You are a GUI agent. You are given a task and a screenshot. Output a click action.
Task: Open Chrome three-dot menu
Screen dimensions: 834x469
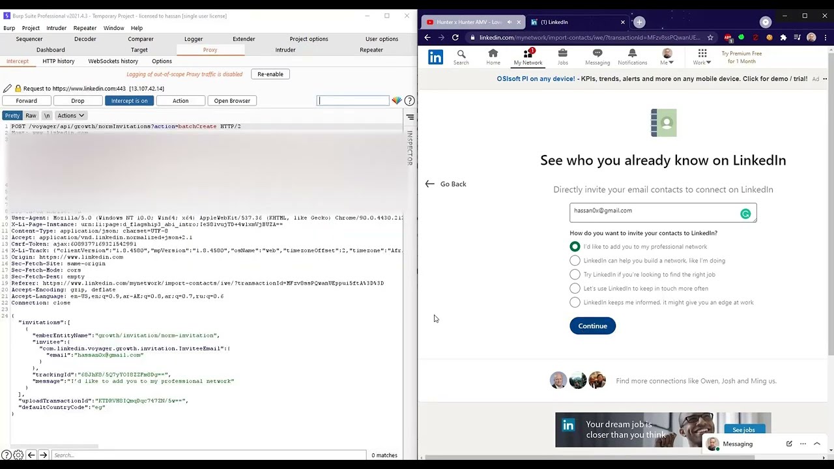pyautogui.click(x=826, y=38)
